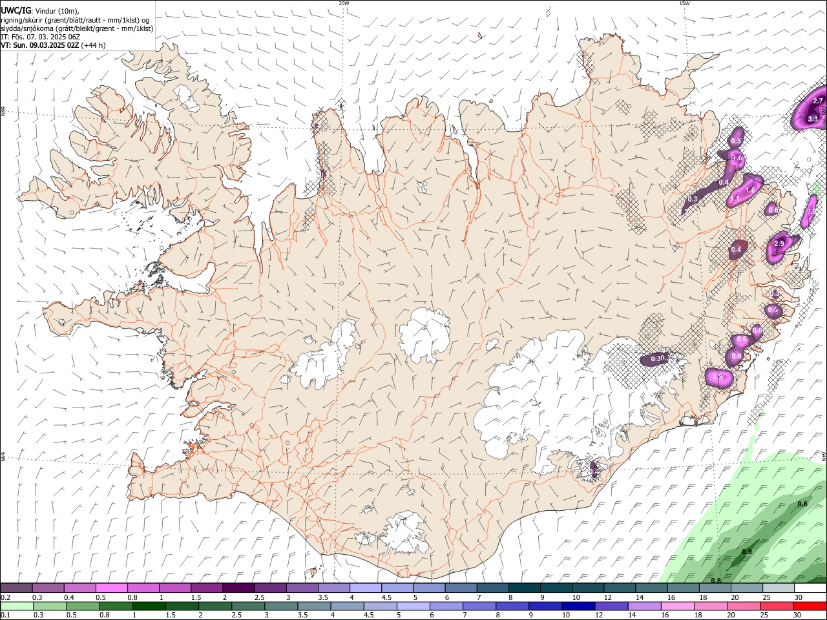This screenshot has height=620, width=827.
Task: Click the slydda/snjókoma legend description line
Action: pyautogui.click(x=77, y=28)
